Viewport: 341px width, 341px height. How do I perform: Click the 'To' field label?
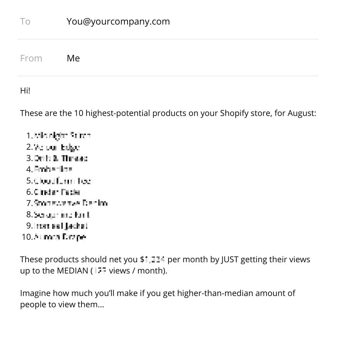point(25,21)
